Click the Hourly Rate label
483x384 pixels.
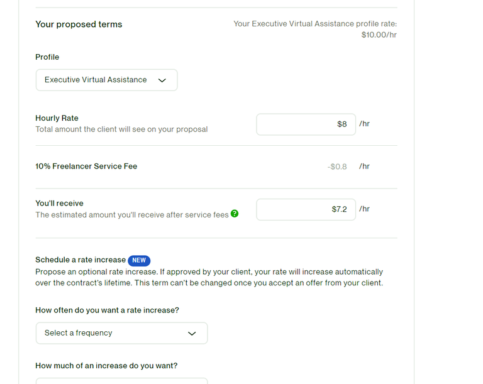click(x=57, y=118)
